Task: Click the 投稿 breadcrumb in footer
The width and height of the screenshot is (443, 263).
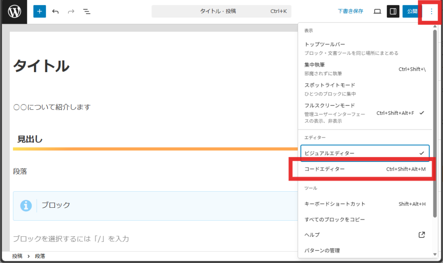Action: click(17, 256)
